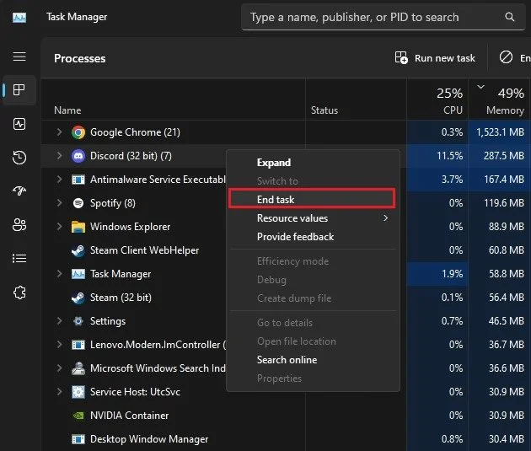Click the Task Manager process row icon

click(x=78, y=274)
